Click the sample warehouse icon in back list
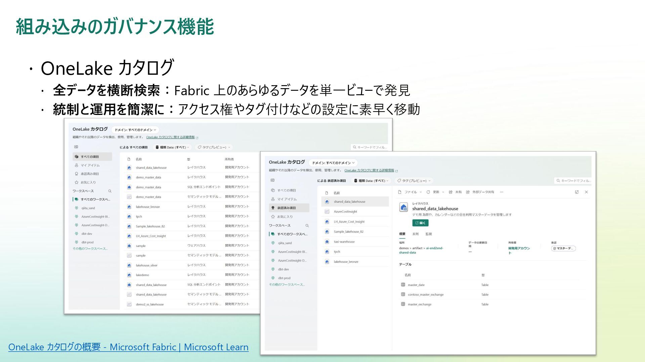Viewport: 645px width, 362px height. 129,246
